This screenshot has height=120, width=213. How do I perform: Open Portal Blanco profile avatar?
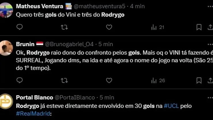click(6, 101)
